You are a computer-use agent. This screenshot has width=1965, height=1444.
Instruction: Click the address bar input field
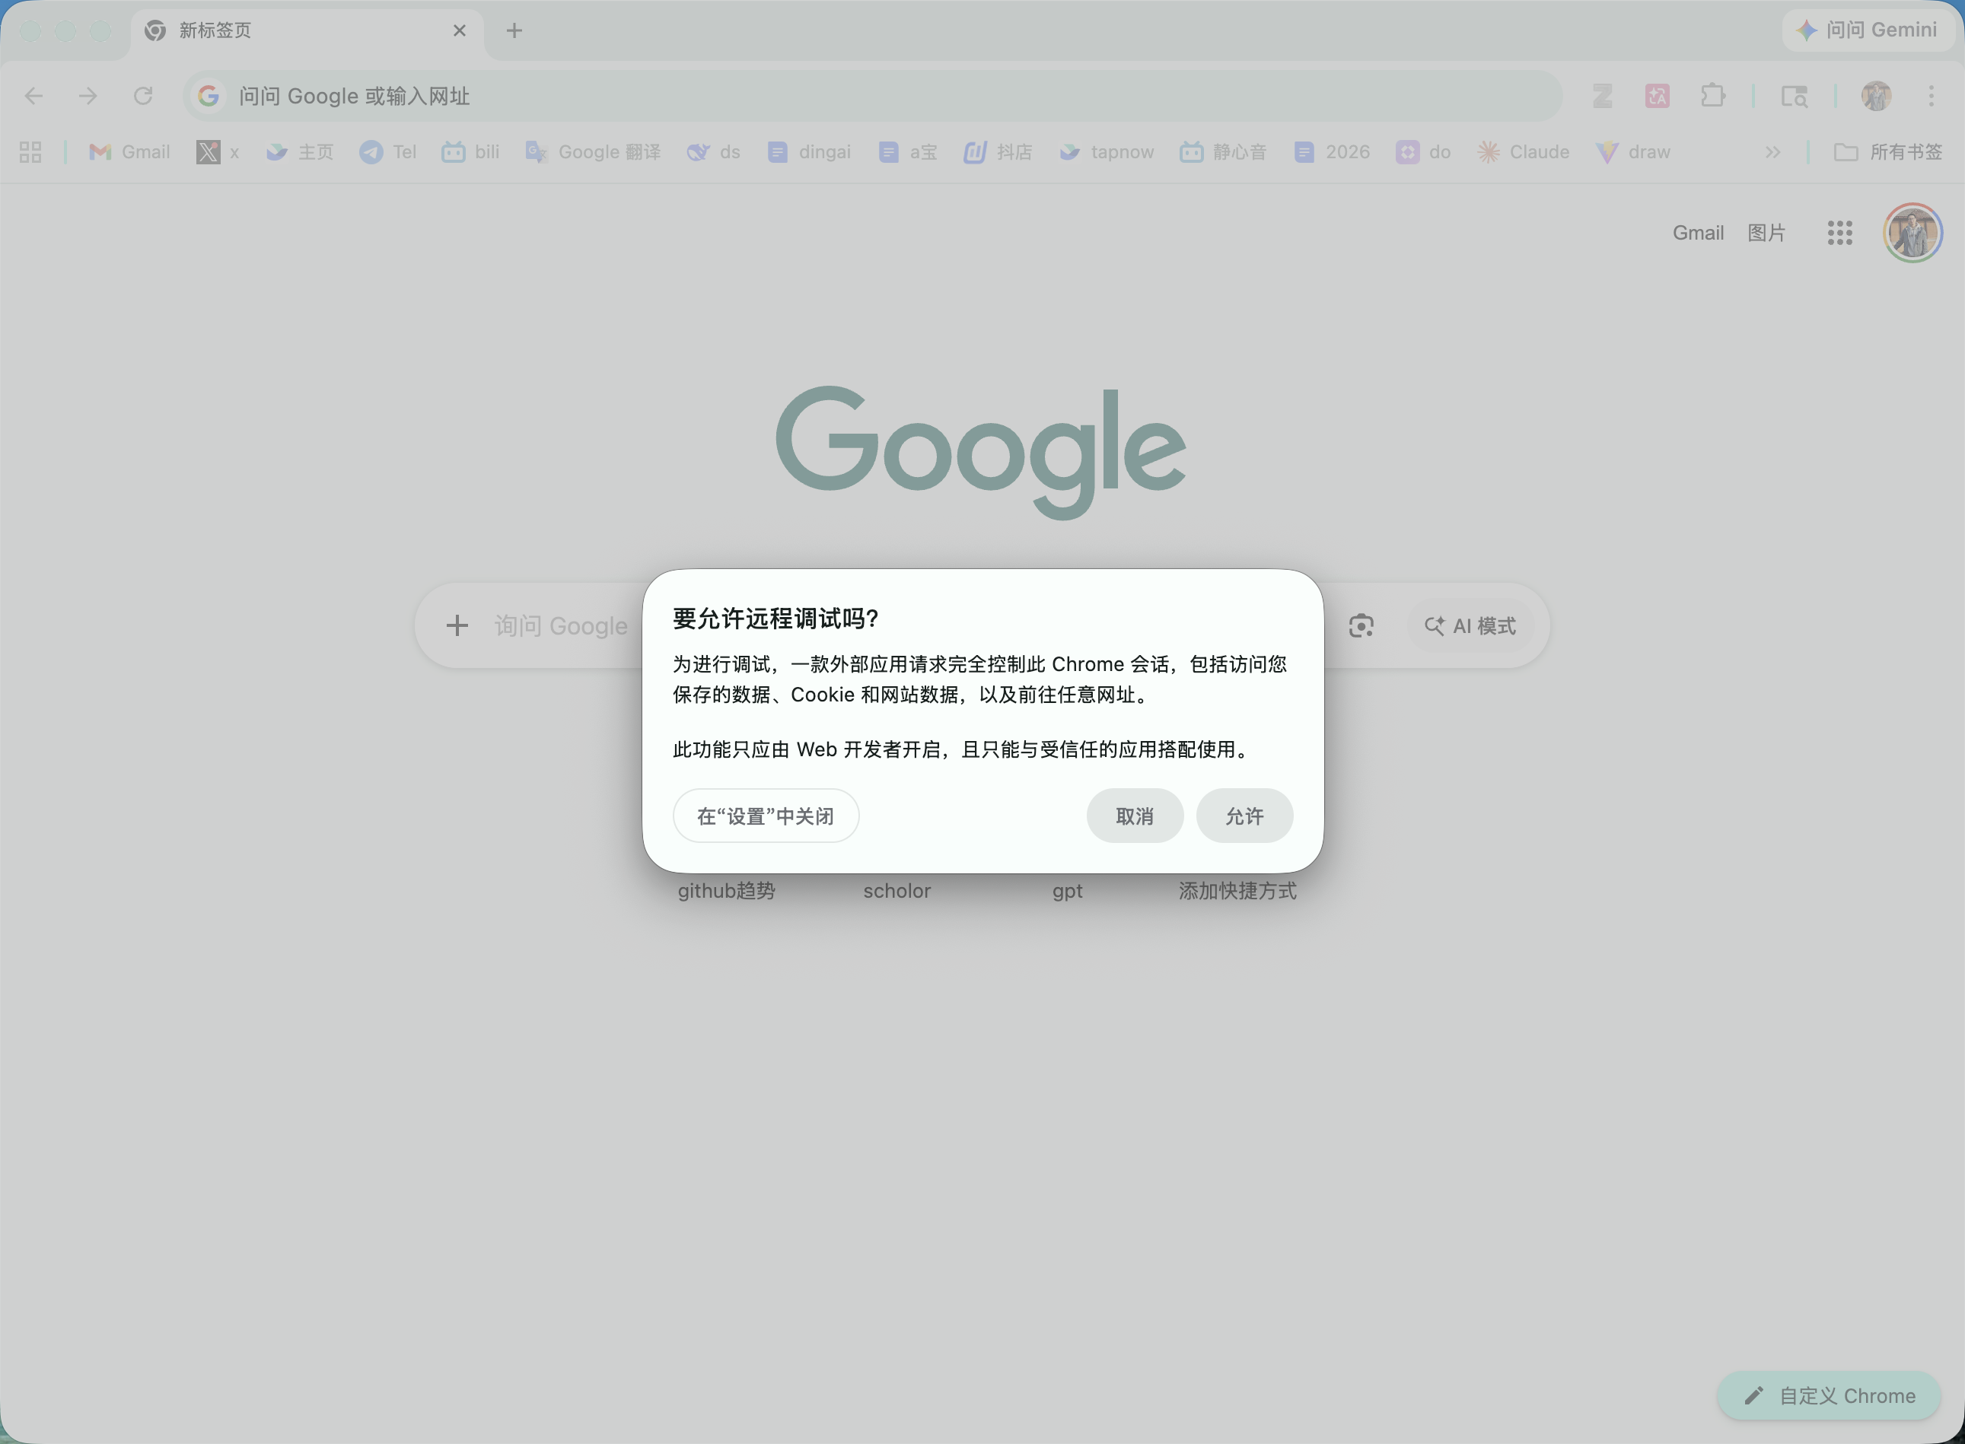point(874,95)
